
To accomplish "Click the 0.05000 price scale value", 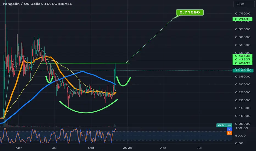I will pyautogui.click(x=243, y=124).
